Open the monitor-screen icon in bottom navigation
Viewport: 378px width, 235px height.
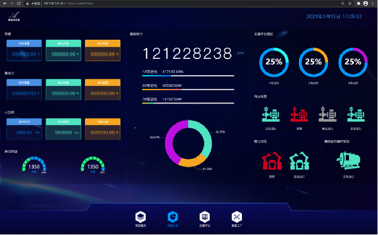point(204,217)
